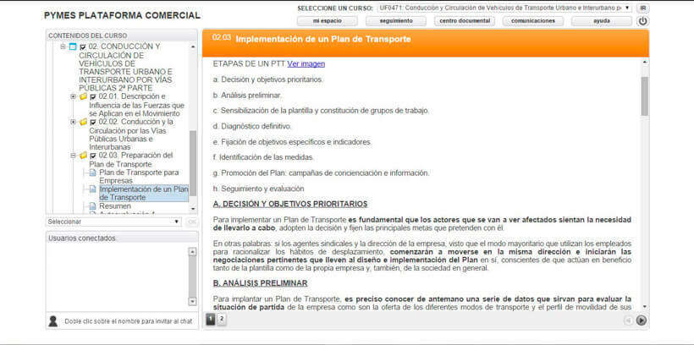This screenshot has width=694, height=345.
Task: Click page icon of Implementación de un Plan
Action: (x=92, y=189)
